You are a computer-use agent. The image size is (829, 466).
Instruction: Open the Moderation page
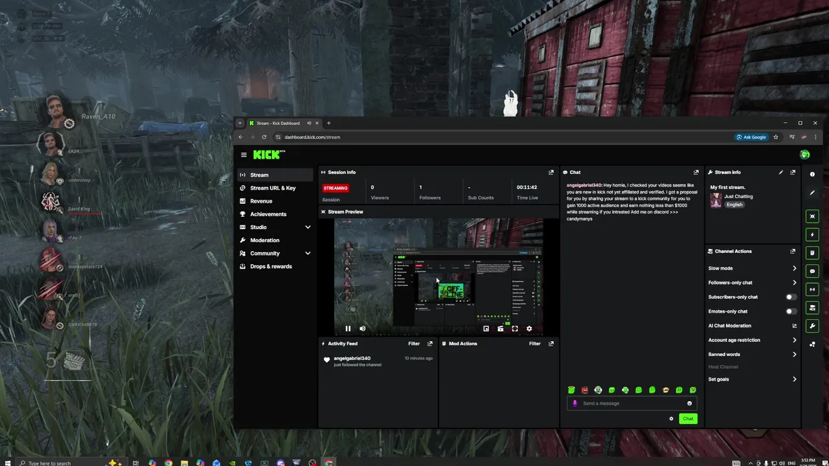click(x=275, y=240)
